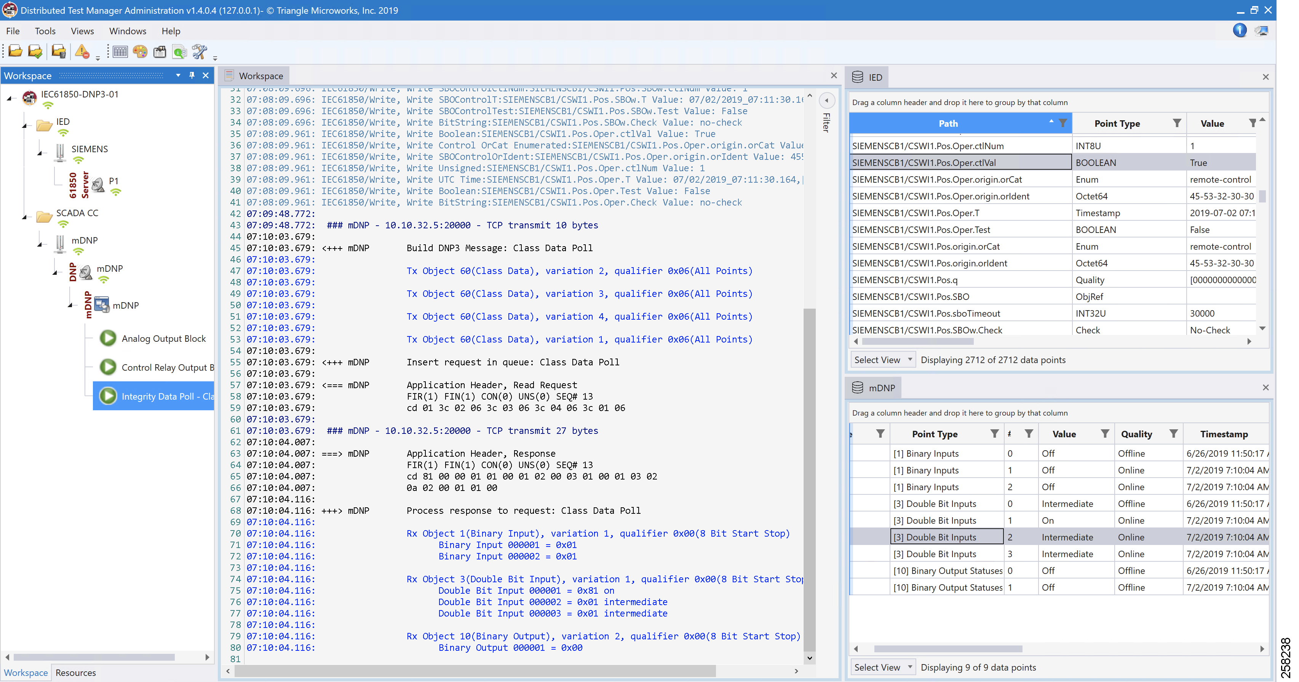
Task: Collapse the IEC61850-DNP3-01 tree node
Action: click(10, 98)
